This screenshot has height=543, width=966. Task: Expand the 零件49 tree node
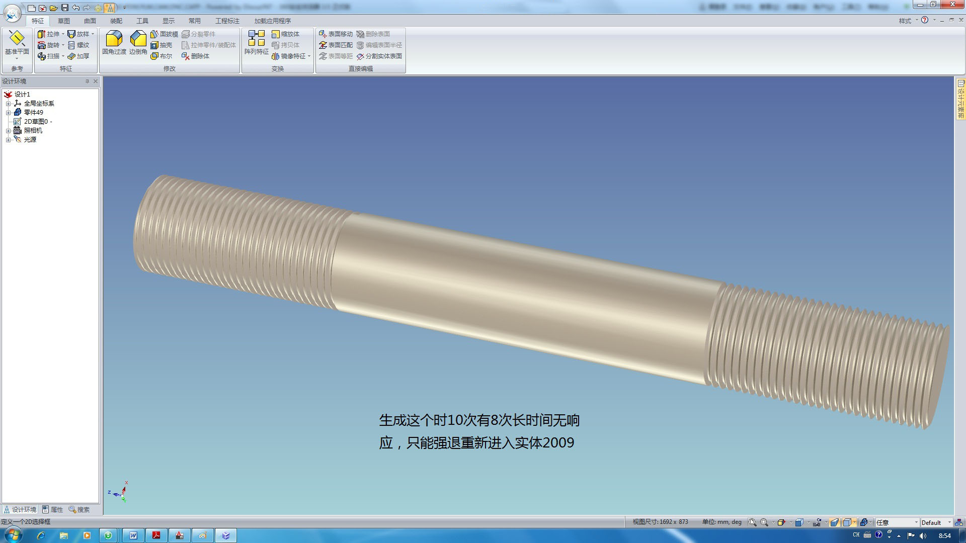(8, 113)
